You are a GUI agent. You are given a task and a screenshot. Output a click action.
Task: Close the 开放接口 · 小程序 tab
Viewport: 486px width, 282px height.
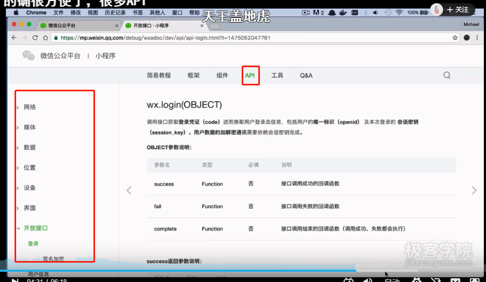pyautogui.click(x=202, y=26)
